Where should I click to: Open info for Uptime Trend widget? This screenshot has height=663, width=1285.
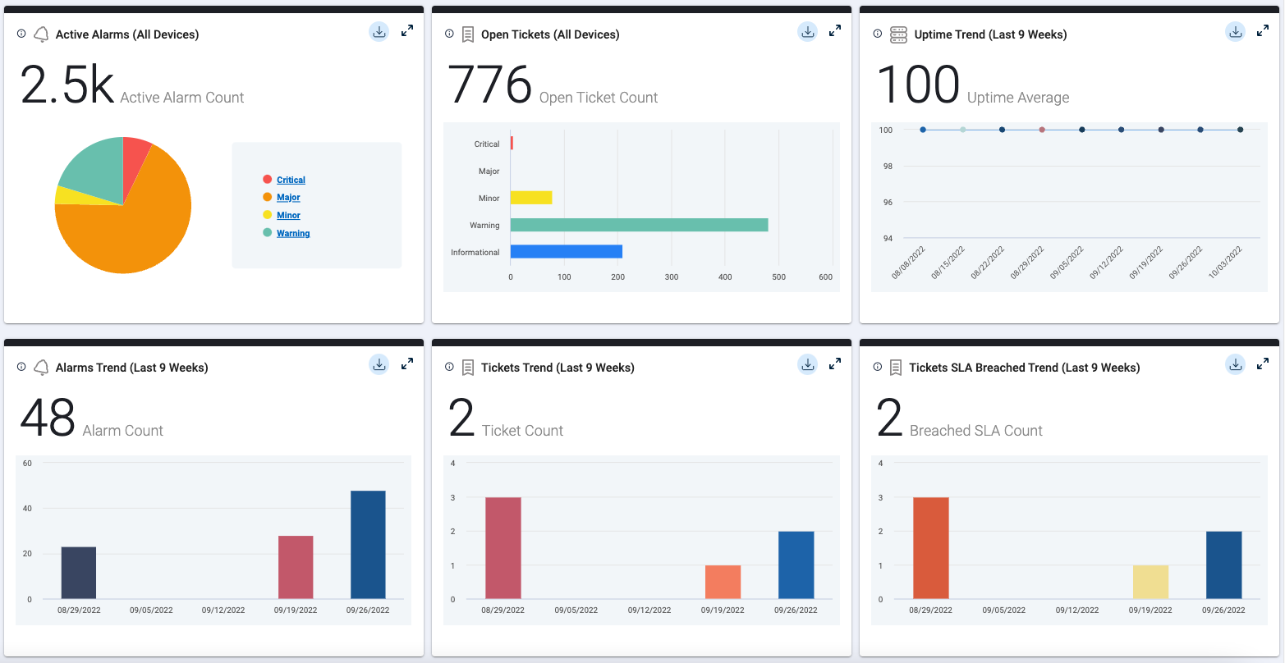878,34
